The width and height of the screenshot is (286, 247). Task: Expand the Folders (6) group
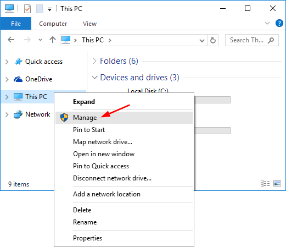94,61
